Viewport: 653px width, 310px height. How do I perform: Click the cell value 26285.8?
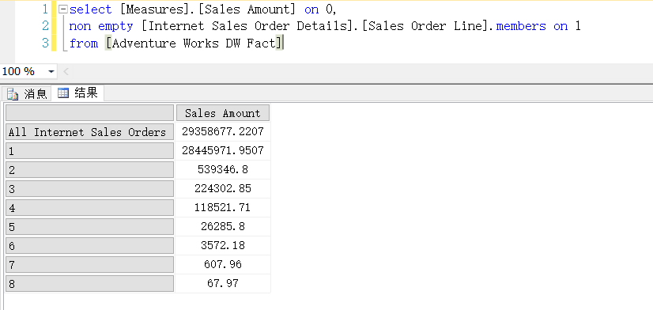coord(223,226)
